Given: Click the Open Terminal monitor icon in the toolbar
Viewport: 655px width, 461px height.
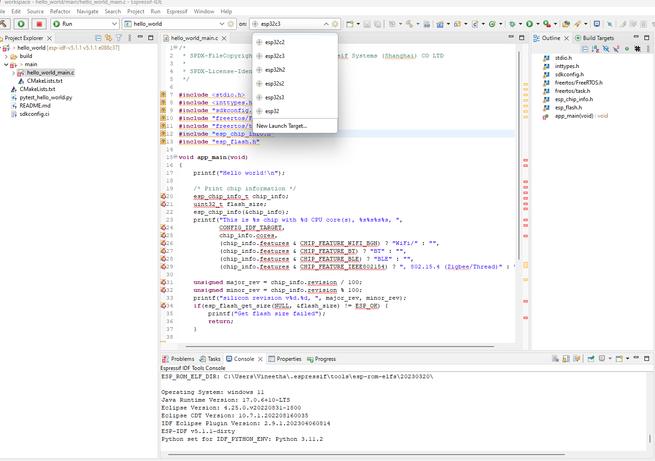Looking at the screenshot, I should tap(597, 24).
